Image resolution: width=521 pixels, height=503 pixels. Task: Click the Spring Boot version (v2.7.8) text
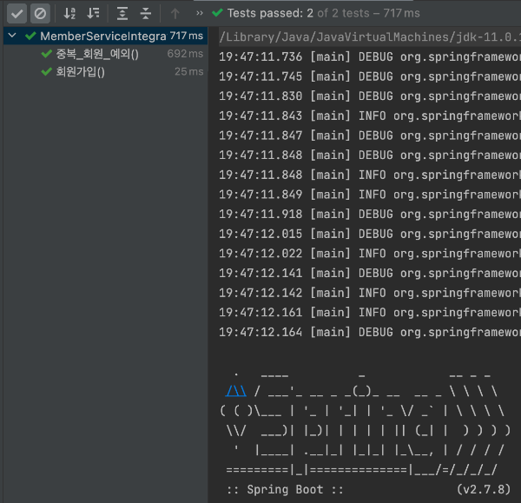click(x=484, y=489)
